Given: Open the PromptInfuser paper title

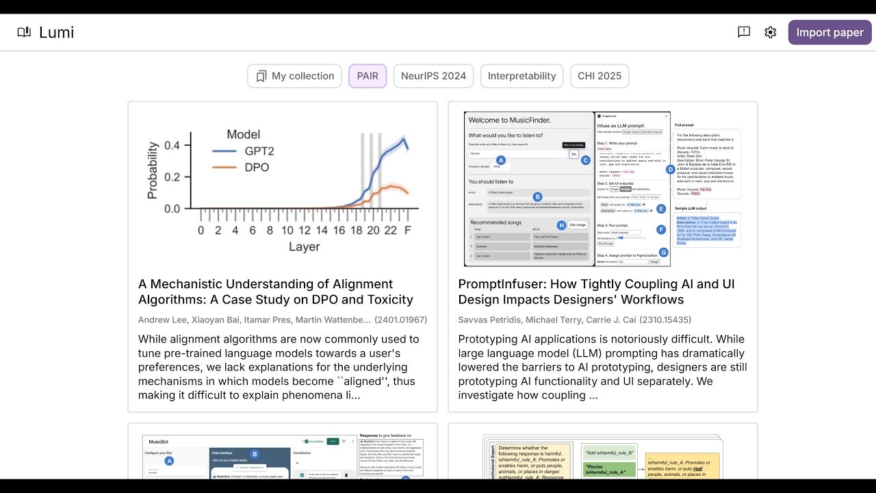Looking at the screenshot, I should pos(595,292).
